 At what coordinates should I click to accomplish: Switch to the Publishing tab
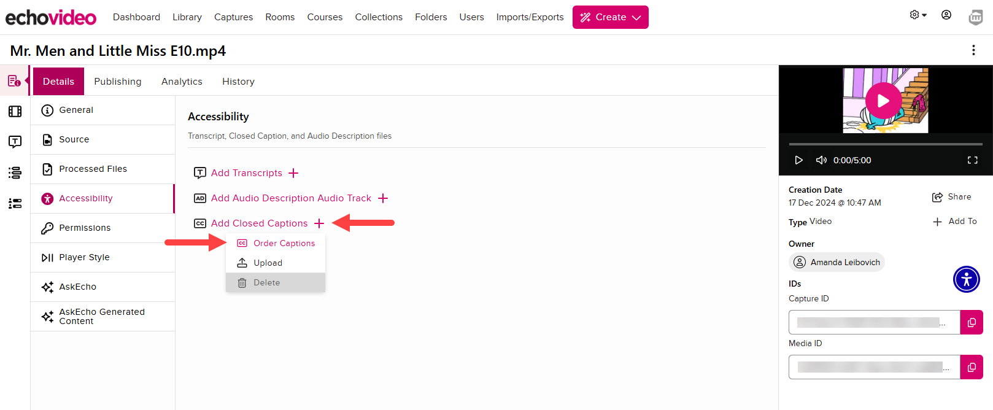tap(117, 82)
